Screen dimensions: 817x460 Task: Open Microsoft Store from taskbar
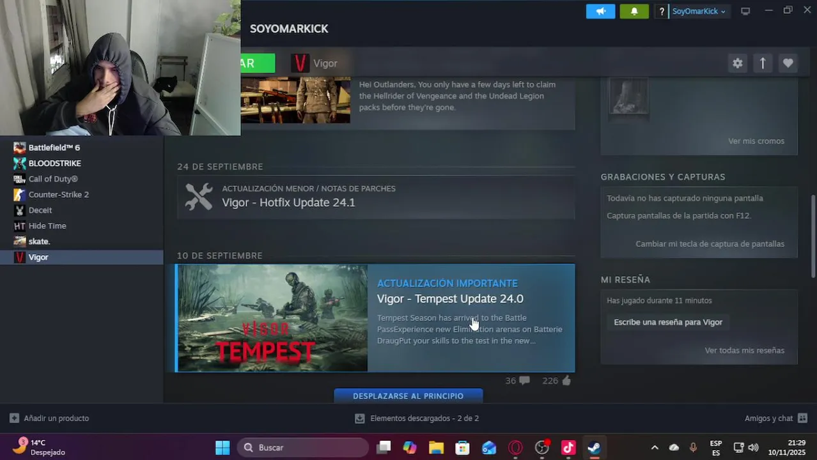[462, 447]
